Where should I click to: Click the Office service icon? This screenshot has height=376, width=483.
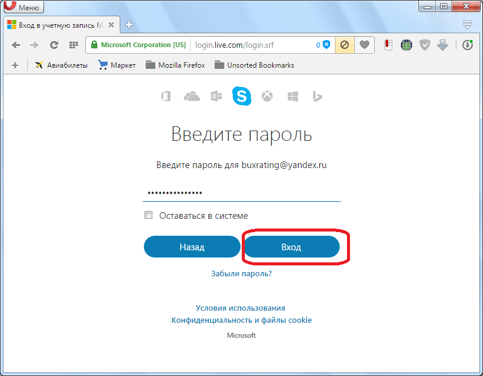(x=166, y=96)
